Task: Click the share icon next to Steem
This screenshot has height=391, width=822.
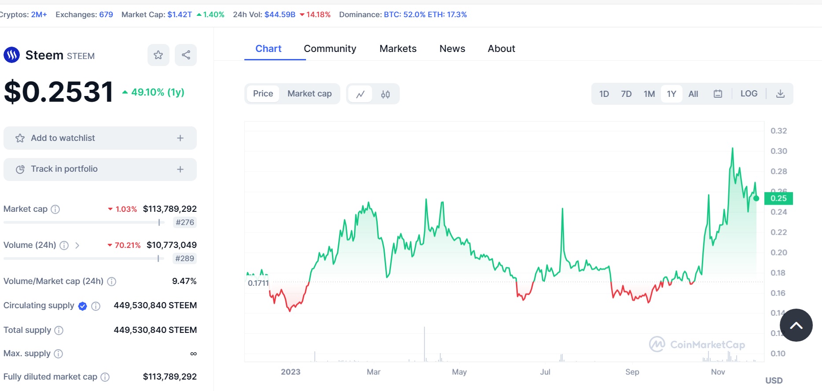Action: (x=186, y=55)
